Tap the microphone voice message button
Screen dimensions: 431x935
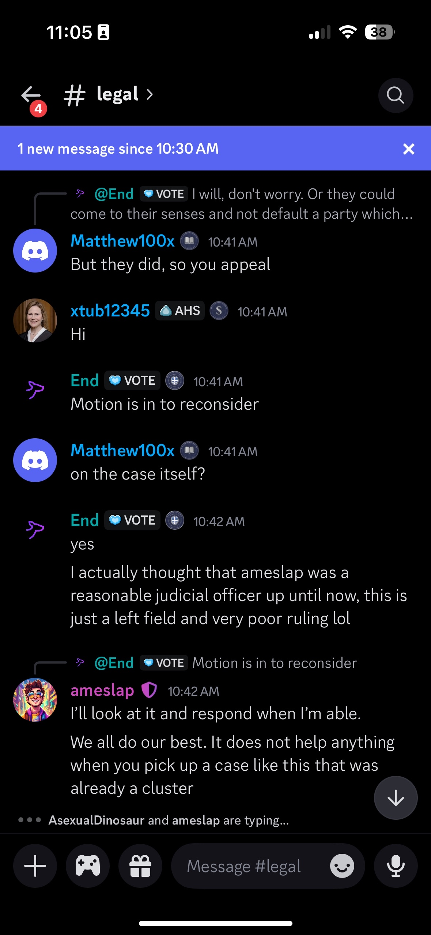point(396,866)
